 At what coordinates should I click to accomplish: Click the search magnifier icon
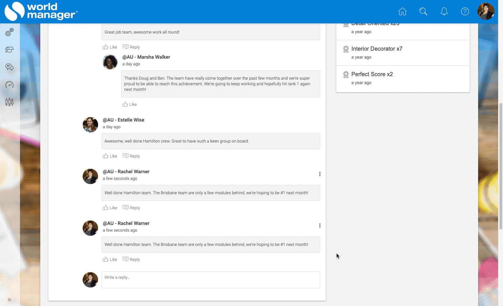[x=423, y=12]
